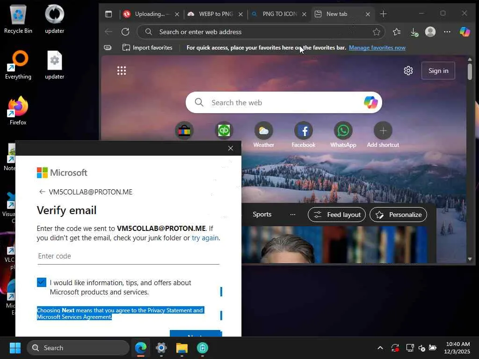
Task: Open Copilot in the Edge toolbar
Action: click(x=464, y=32)
